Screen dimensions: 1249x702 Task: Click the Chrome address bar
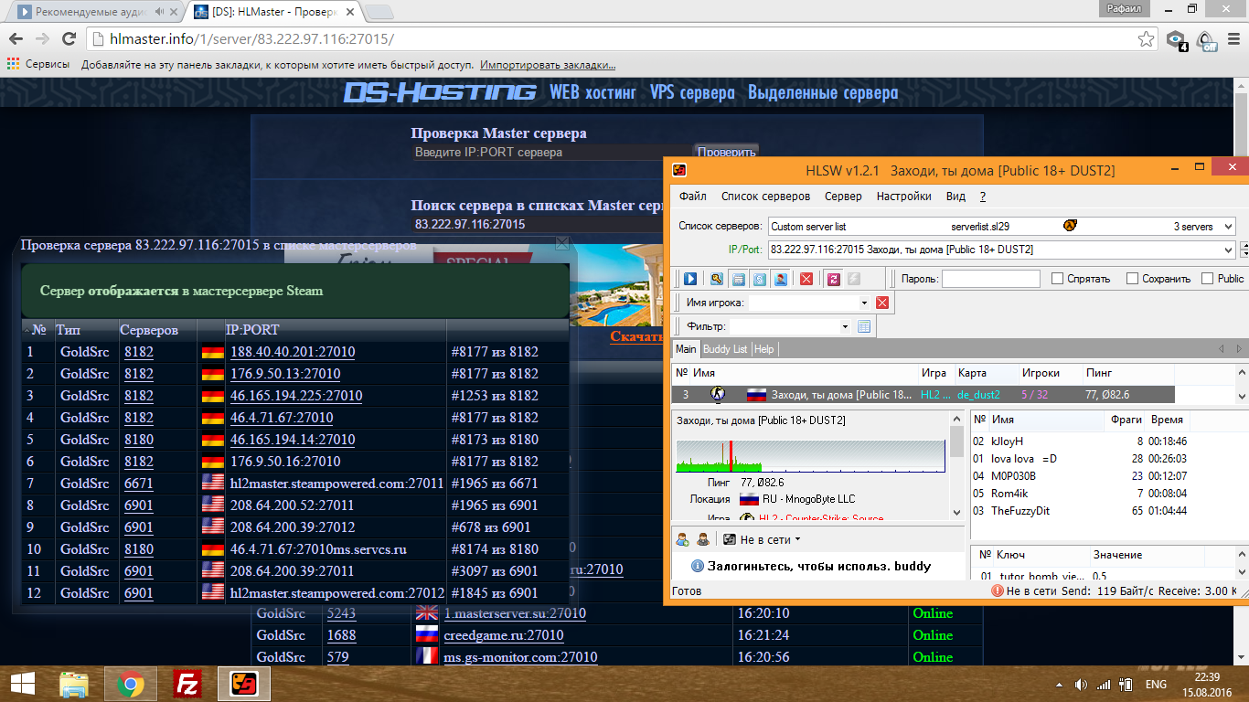(622, 39)
